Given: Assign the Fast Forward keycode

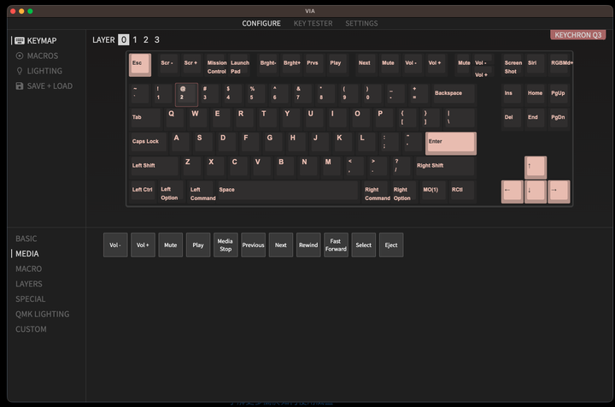Looking at the screenshot, I should (x=337, y=245).
